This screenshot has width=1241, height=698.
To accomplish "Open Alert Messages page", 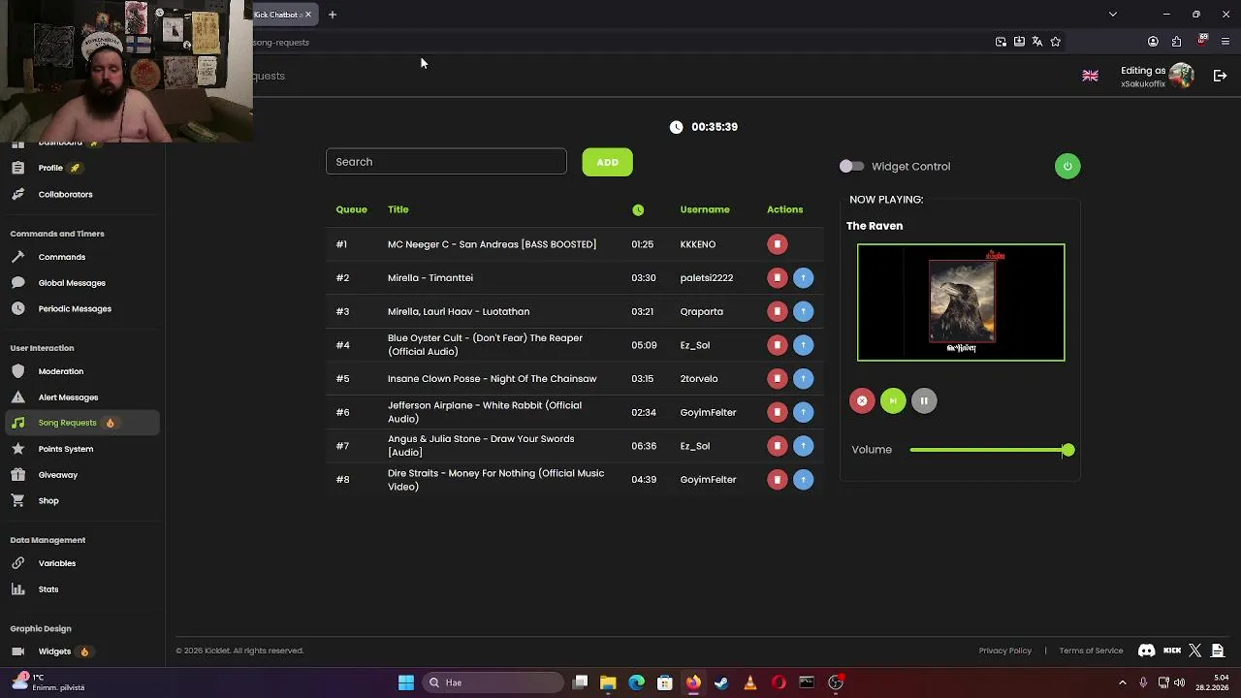I will pyautogui.click(x=68, y=397).
